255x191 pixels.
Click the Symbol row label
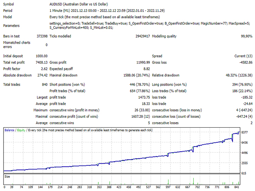(8, 4)
